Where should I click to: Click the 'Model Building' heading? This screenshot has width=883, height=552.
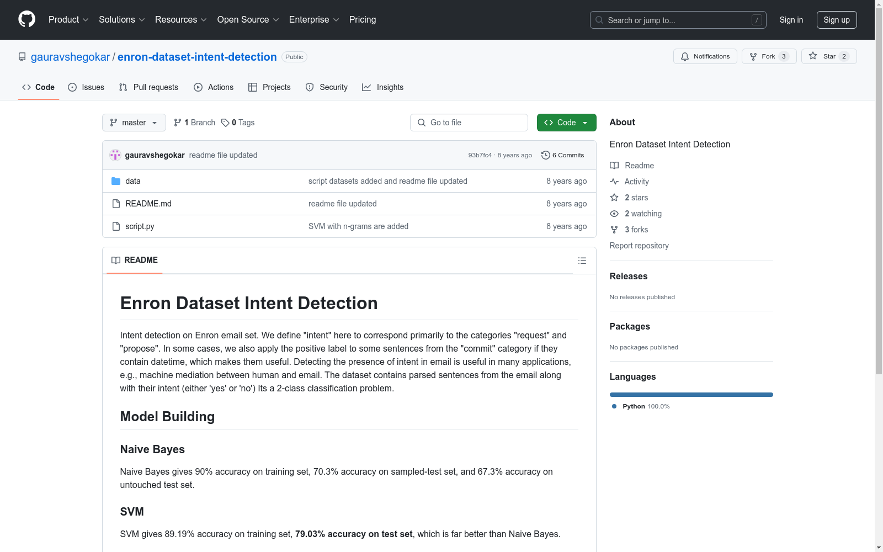coord(167,417)
